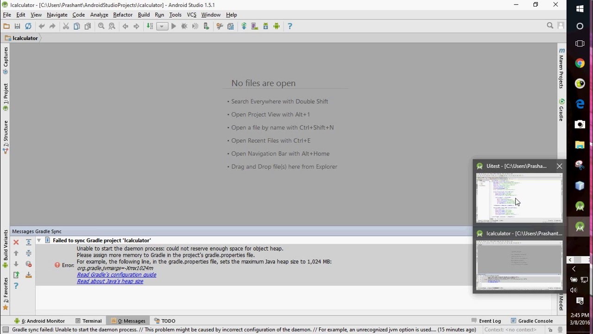Click the Cut scissors icon
The image size is (593, 334).
click(66, 26)
